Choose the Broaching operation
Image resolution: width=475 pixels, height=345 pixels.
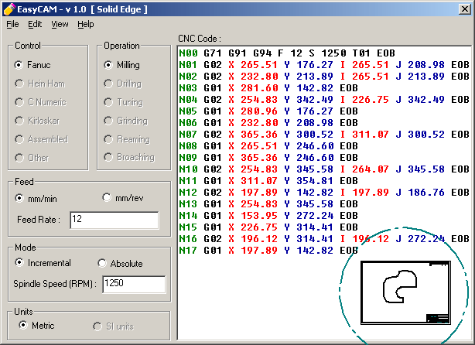click(129, 157)
